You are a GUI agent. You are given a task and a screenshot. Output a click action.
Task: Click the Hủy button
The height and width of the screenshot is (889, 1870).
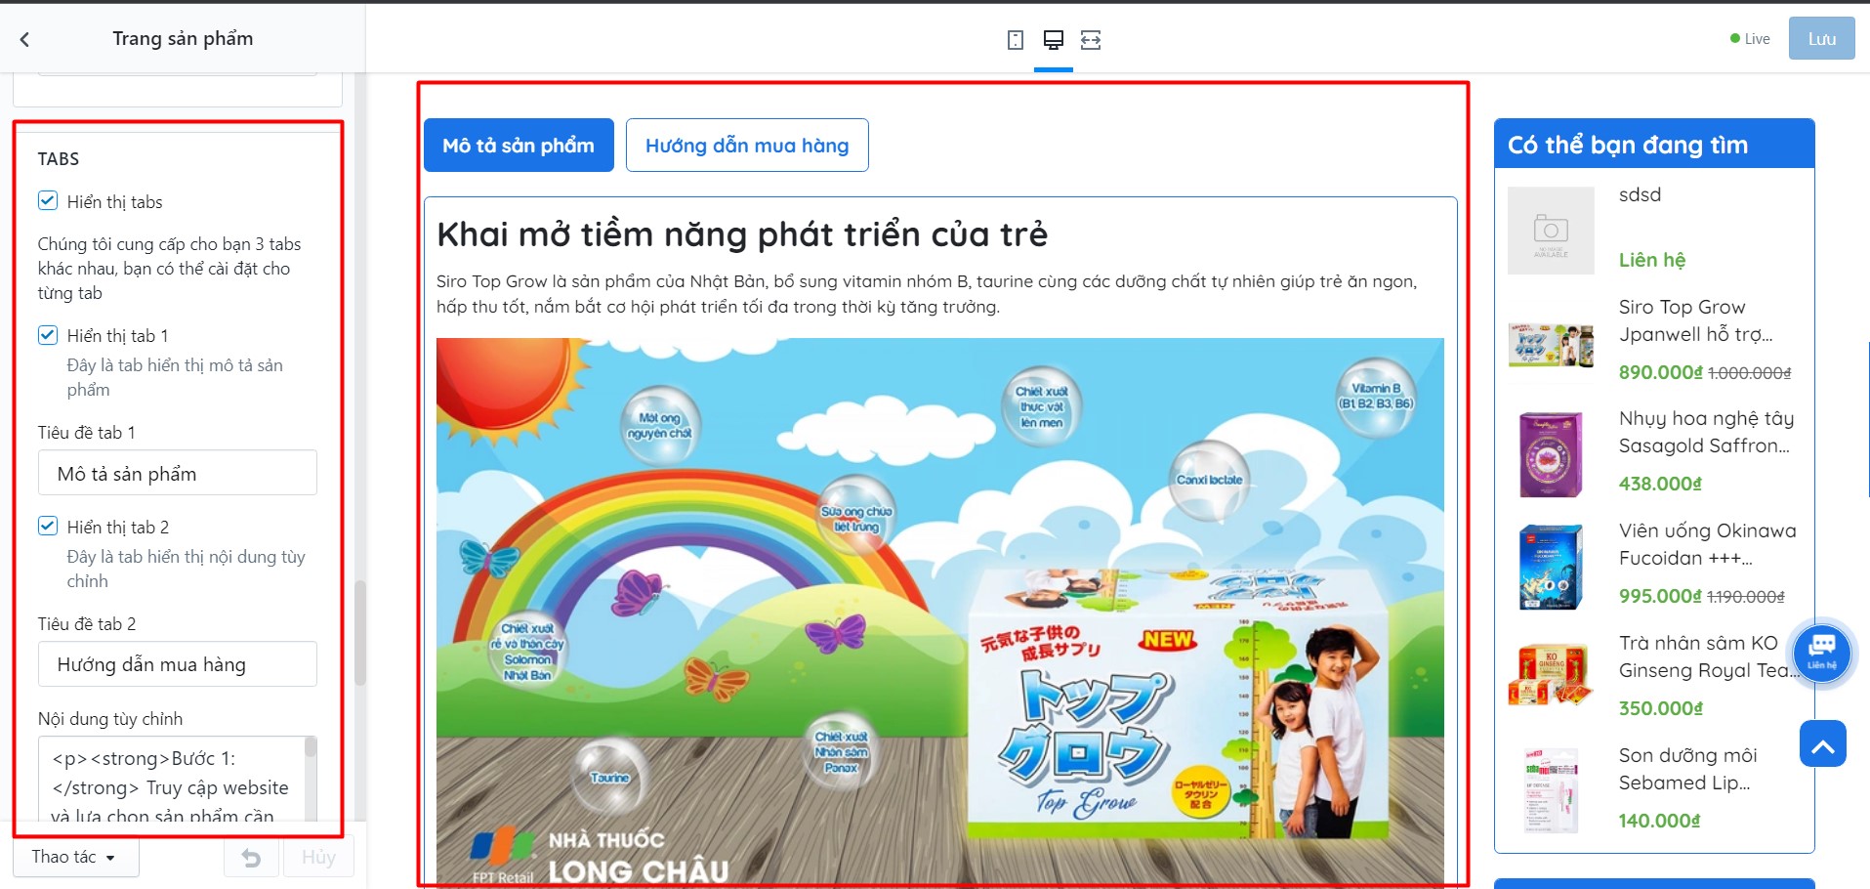[x=318, y=858]
